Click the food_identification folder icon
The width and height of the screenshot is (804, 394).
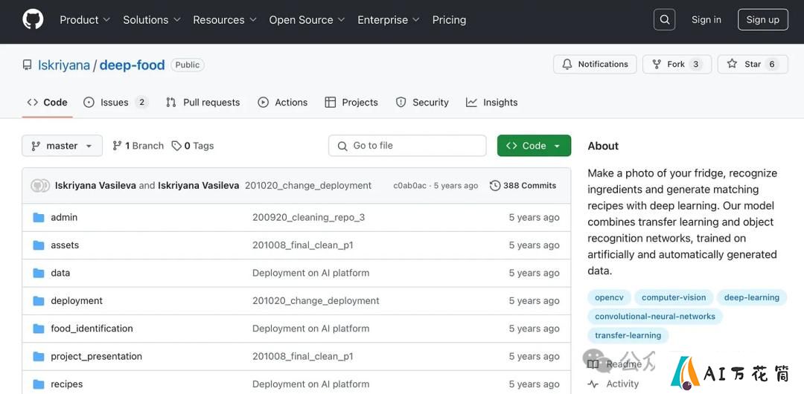[39, 329]
